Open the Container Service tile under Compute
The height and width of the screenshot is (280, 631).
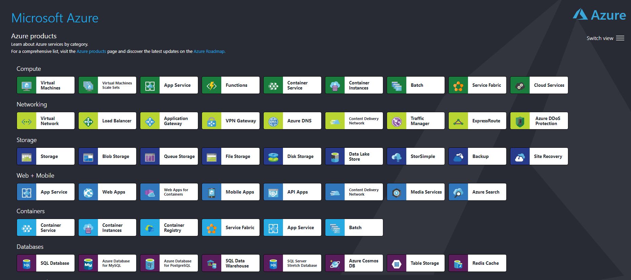(x=292, y=85)
